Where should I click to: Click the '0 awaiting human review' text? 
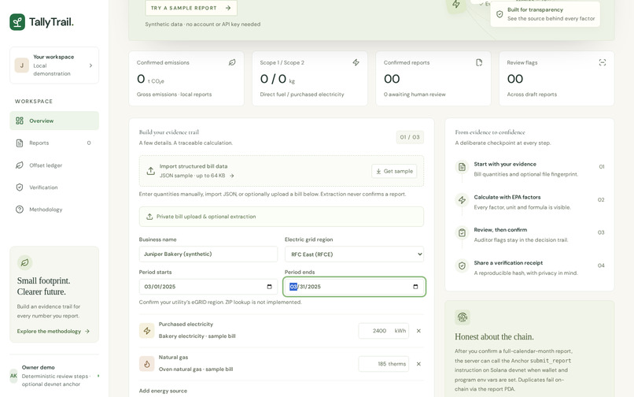point(415,95)
